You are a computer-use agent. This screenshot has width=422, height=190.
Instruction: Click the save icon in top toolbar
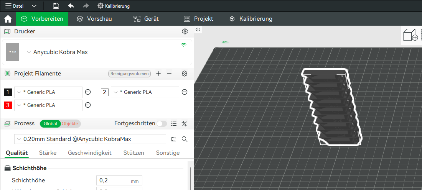point(56,6)
